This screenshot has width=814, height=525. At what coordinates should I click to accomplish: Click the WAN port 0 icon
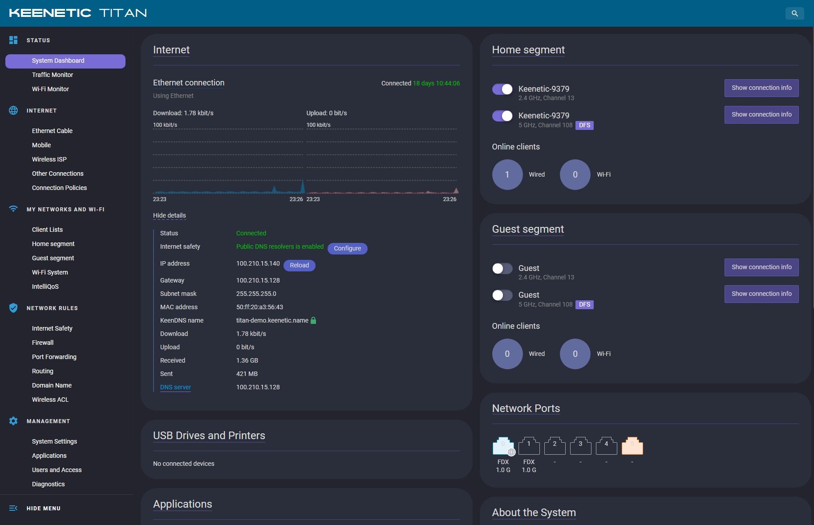tap(503, 446)
